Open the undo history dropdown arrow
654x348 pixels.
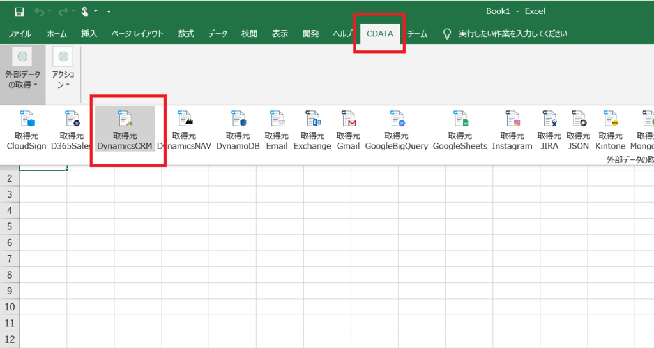click(x=49, y=11)
